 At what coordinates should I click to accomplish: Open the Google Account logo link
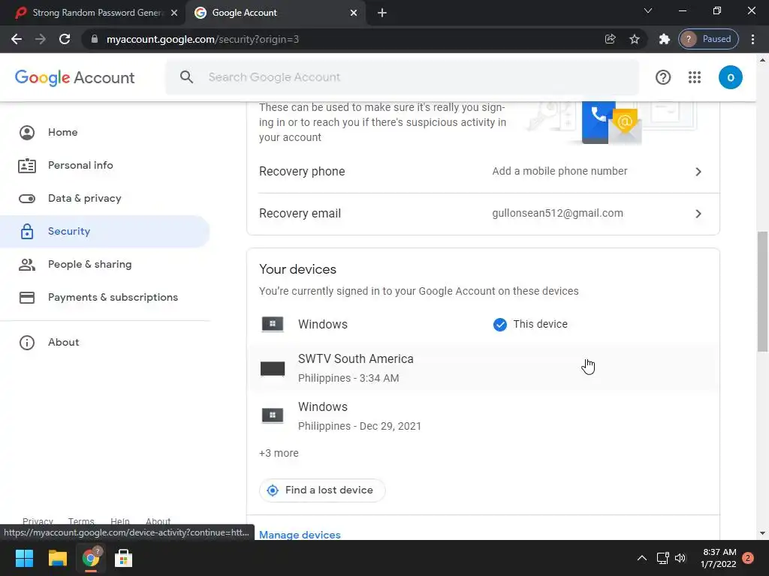(74, 77)
